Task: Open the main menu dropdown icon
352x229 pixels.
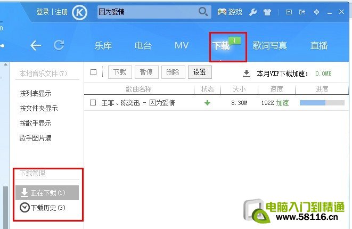Action: 289,12
